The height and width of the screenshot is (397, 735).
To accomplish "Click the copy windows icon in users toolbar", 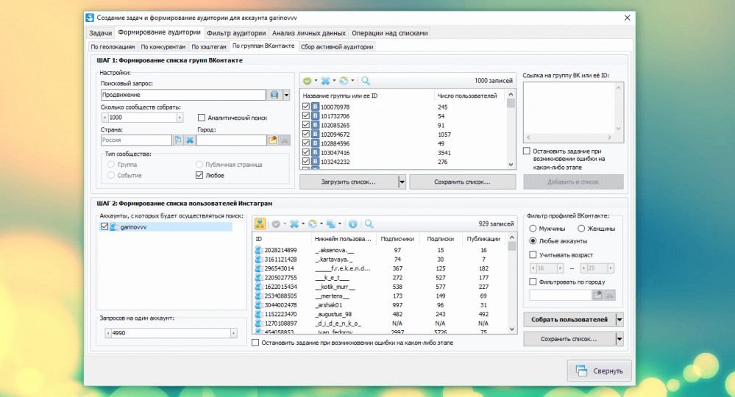I will [x=331, y=223].
